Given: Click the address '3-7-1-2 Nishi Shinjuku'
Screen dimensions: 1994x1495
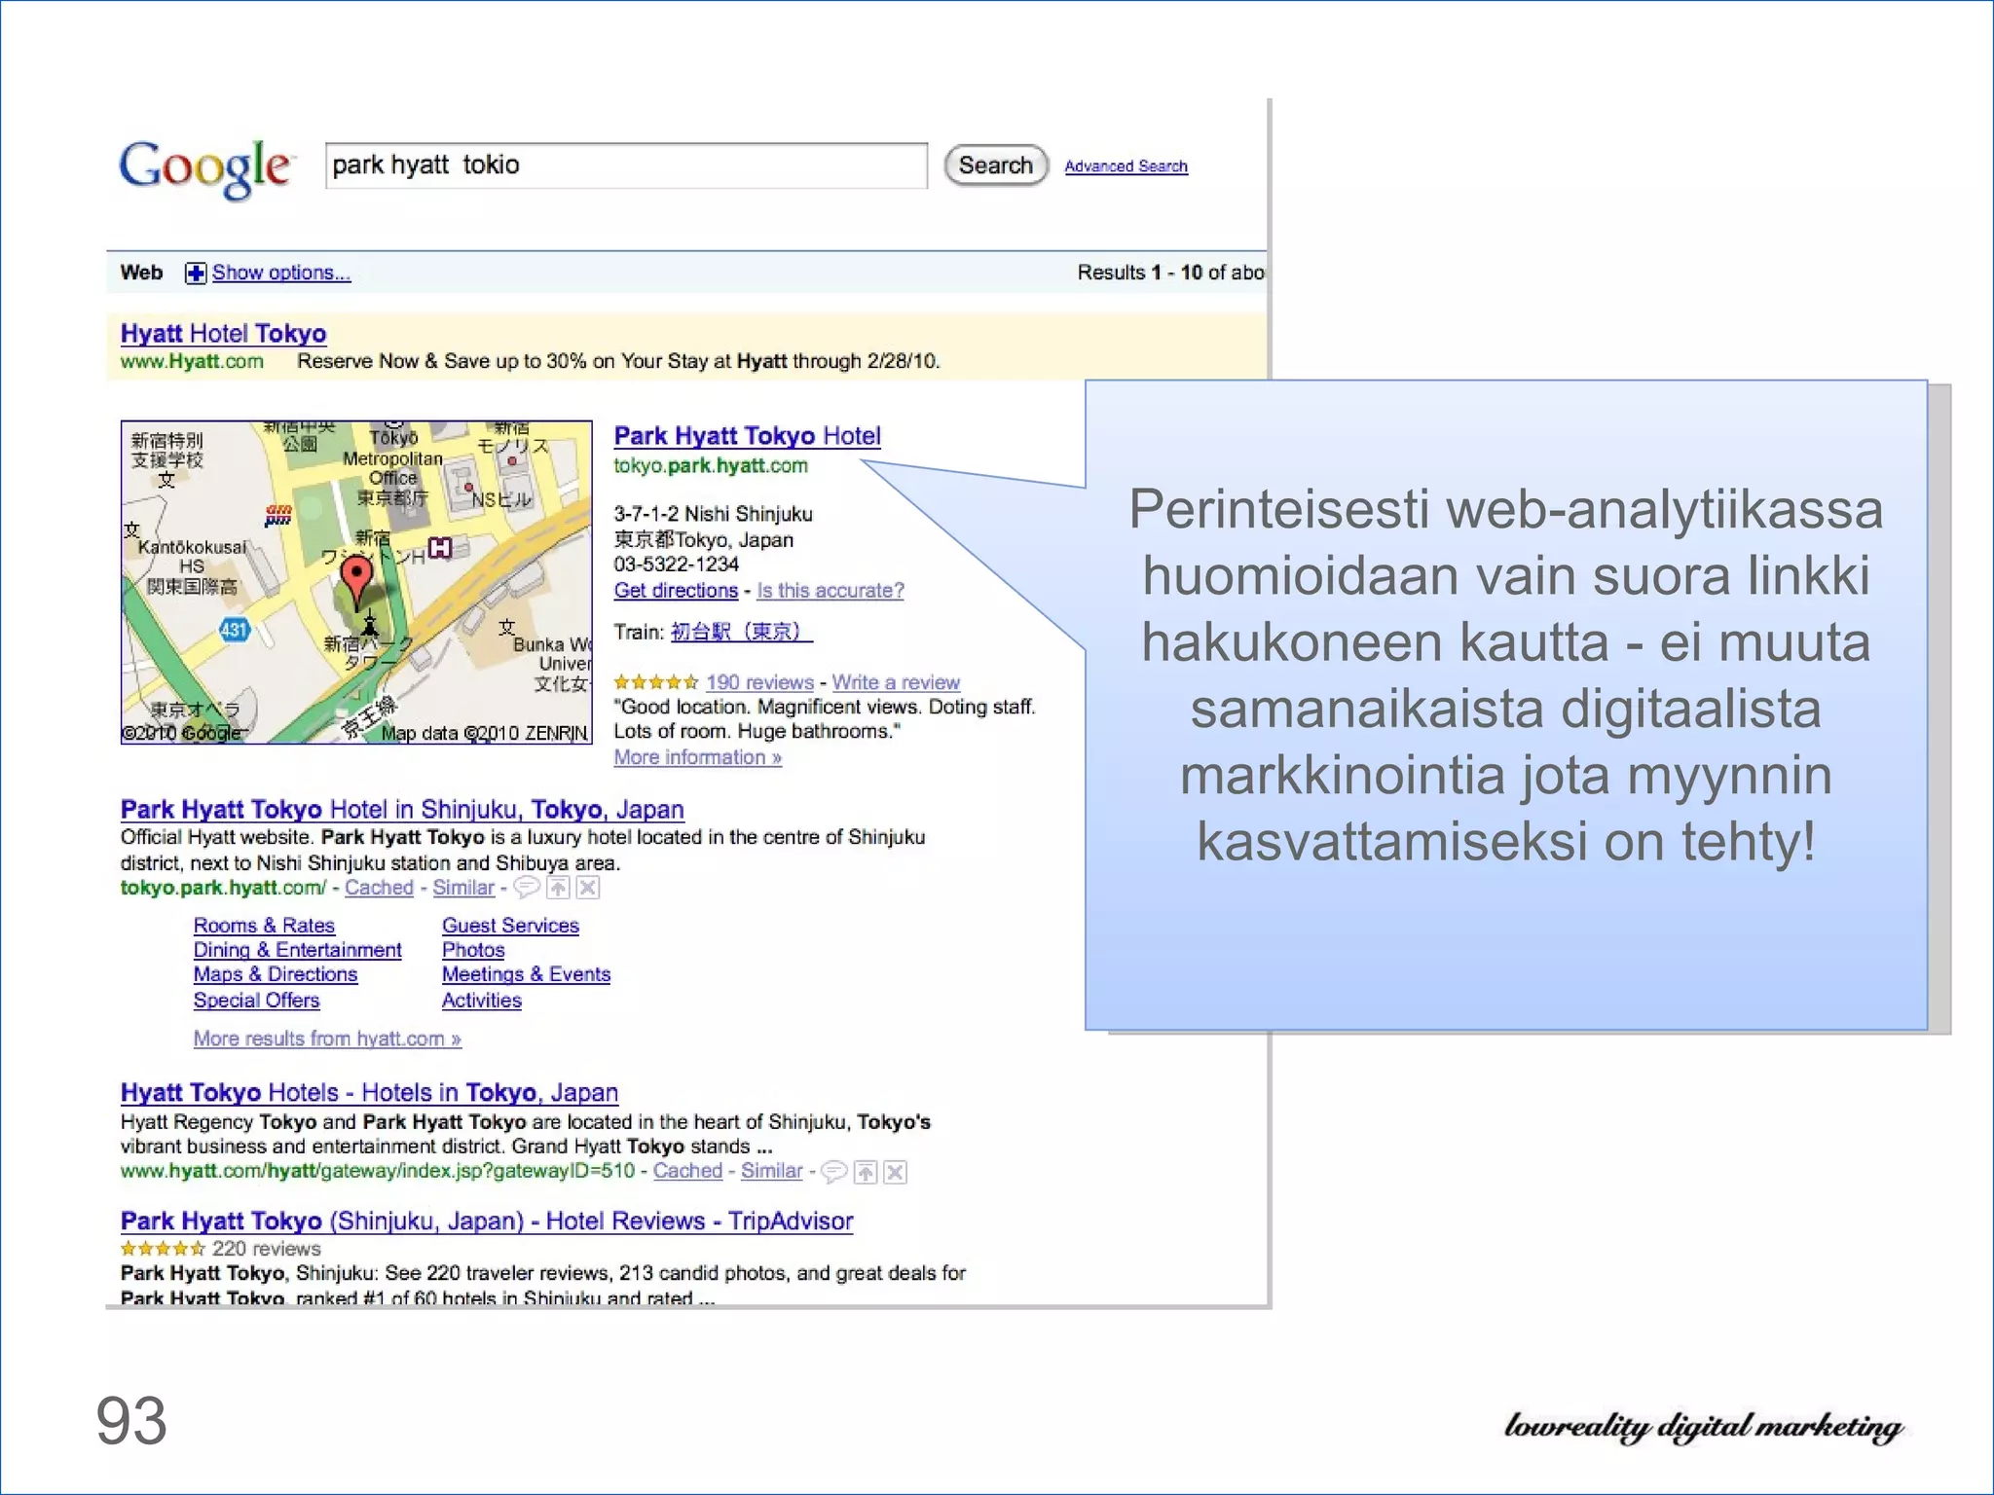Looking at the screenshot, I should pos(713,514).
